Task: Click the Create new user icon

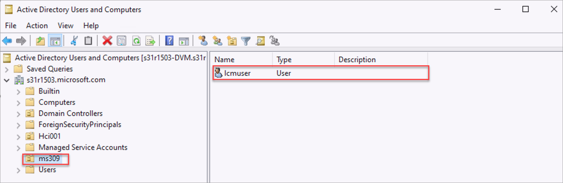Action: [x=203, y=41]
